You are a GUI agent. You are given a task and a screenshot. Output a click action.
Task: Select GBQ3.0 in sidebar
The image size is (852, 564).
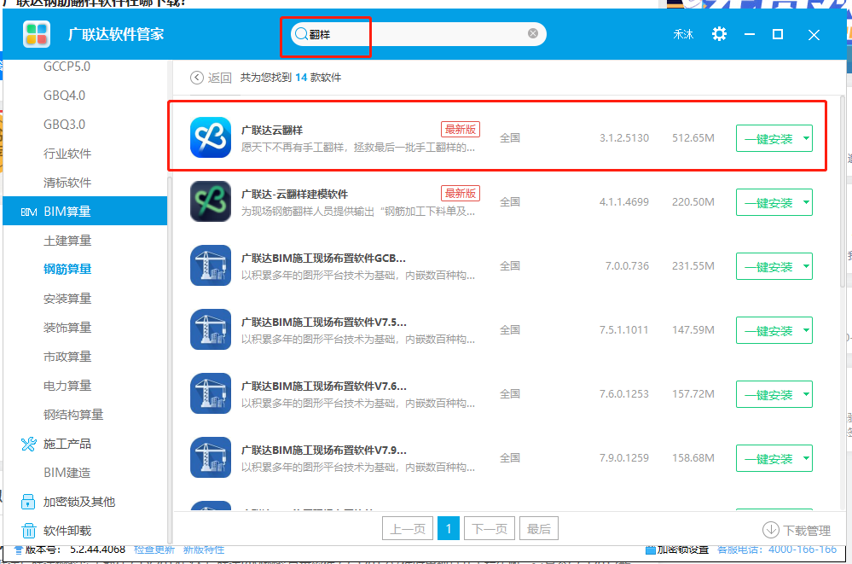pyautogui.click(x=64, y=124)
